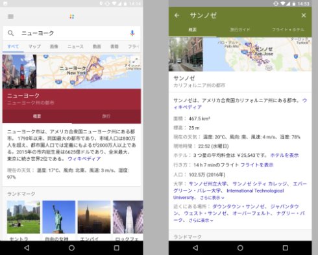Click the フライトを表示 link
Viewport: 318px width, 255px height.
coord(257,165)
